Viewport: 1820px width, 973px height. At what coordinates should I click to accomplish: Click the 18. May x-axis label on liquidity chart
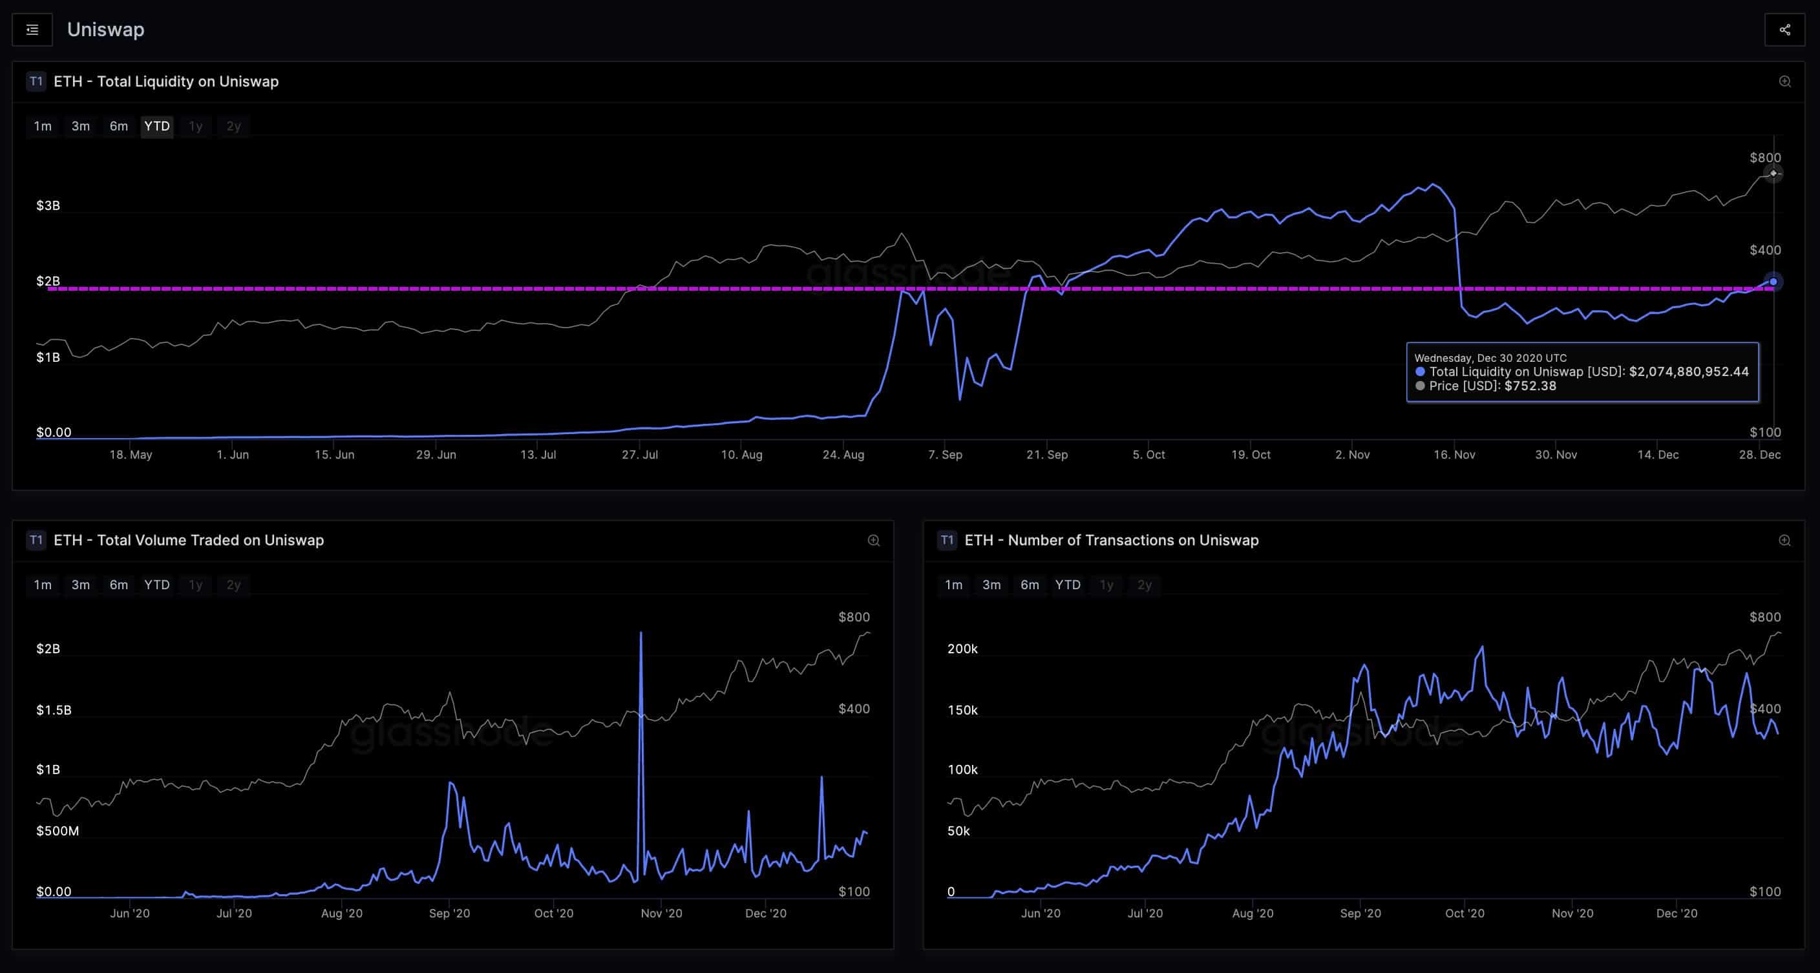coord(131,455)
